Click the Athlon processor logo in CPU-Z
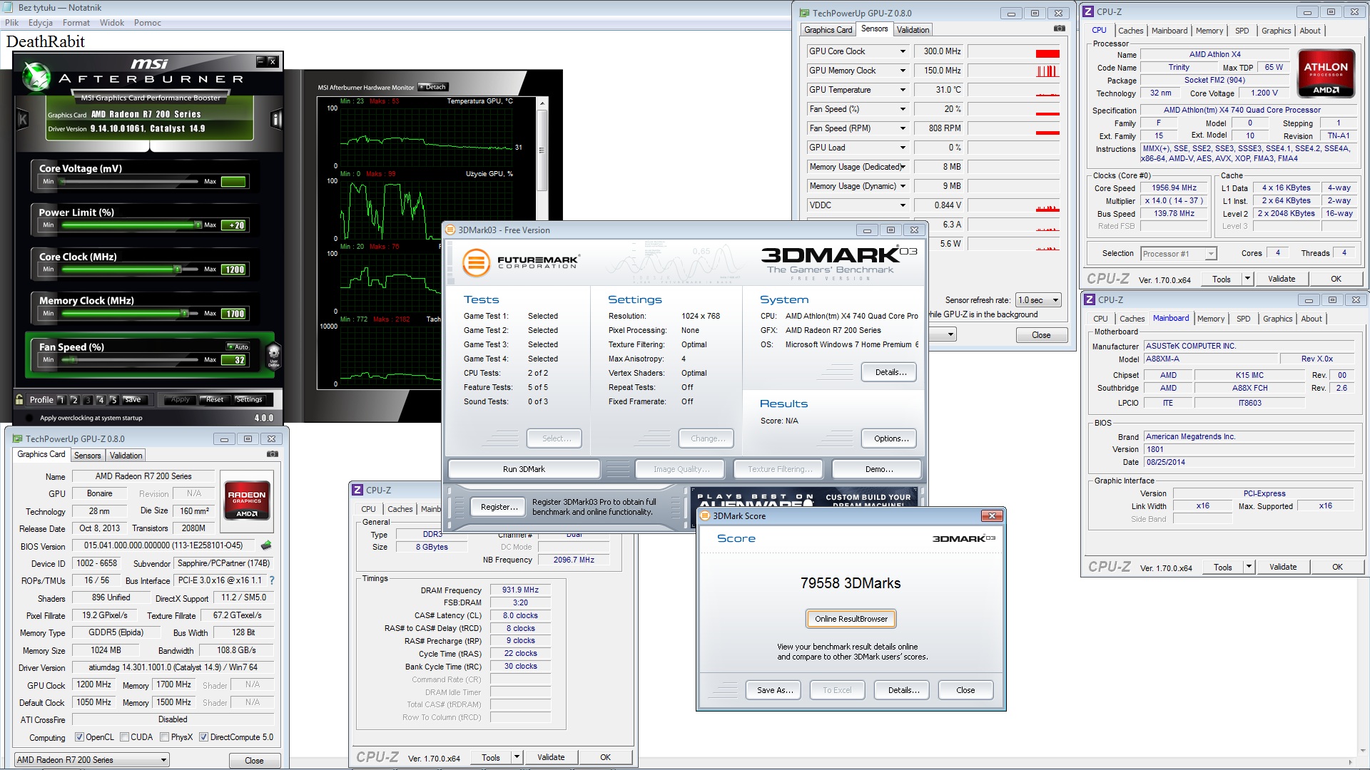The image size is (1370, 770). tap(1326, 73)
